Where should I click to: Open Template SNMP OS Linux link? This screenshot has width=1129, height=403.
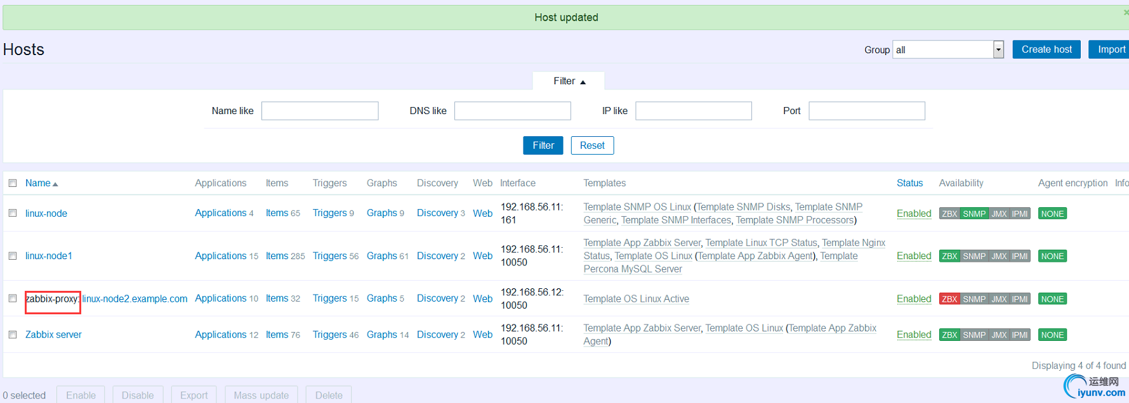(637, 207)
